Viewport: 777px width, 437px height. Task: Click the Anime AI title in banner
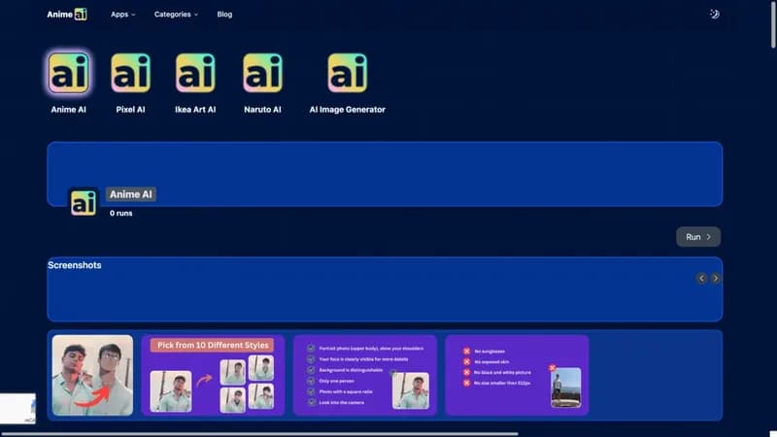[131, 194]
